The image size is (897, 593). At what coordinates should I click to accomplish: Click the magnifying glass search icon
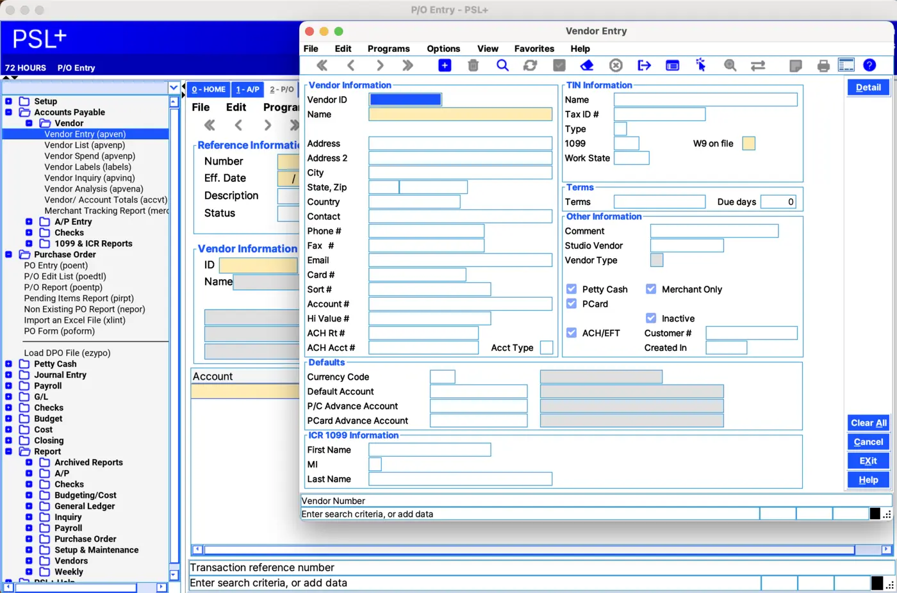(502, 65)
